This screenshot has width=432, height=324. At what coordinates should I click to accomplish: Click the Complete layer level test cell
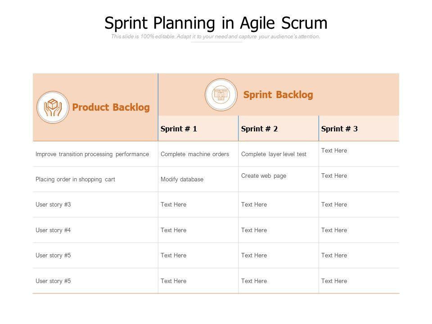274,154
